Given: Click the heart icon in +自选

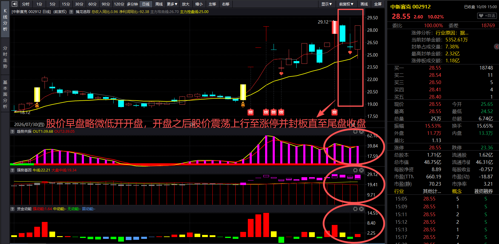Looking at the screenshot, I should 481,15.
